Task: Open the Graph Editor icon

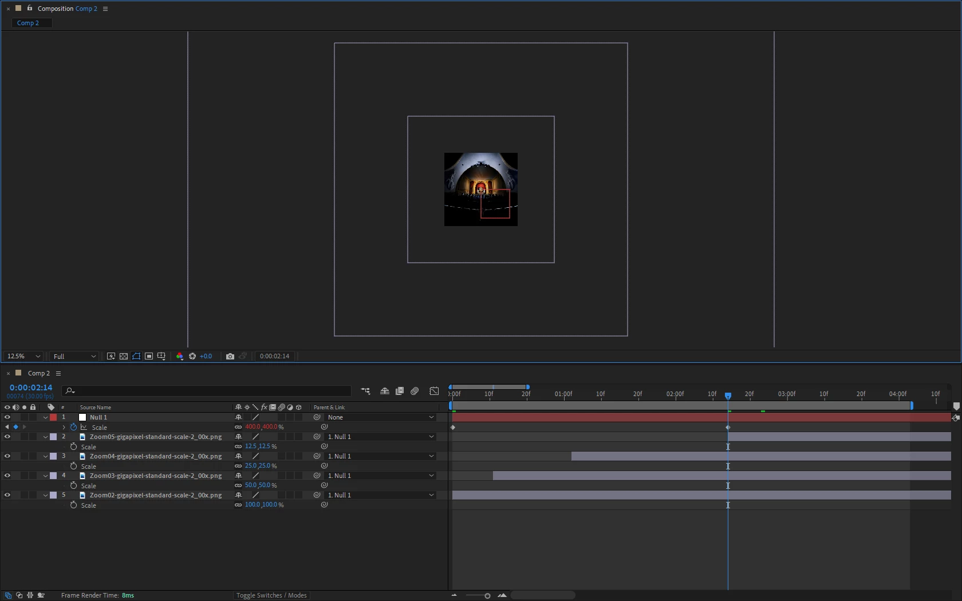Action: [435, 391]
